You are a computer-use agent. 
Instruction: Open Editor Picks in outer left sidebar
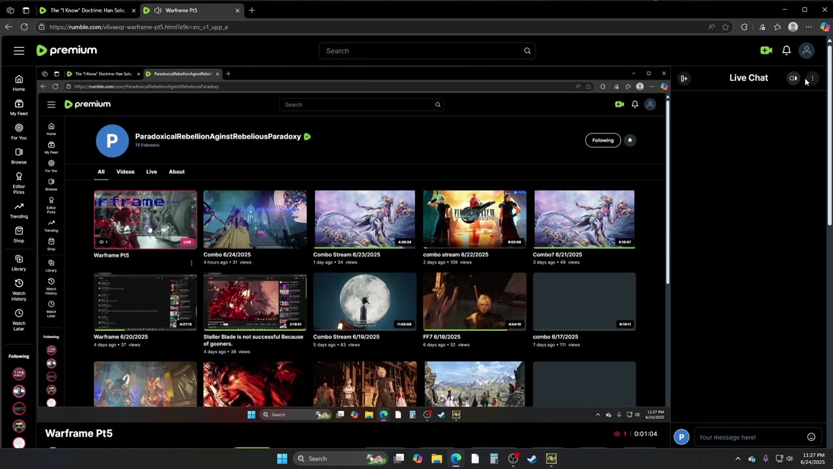19,183
